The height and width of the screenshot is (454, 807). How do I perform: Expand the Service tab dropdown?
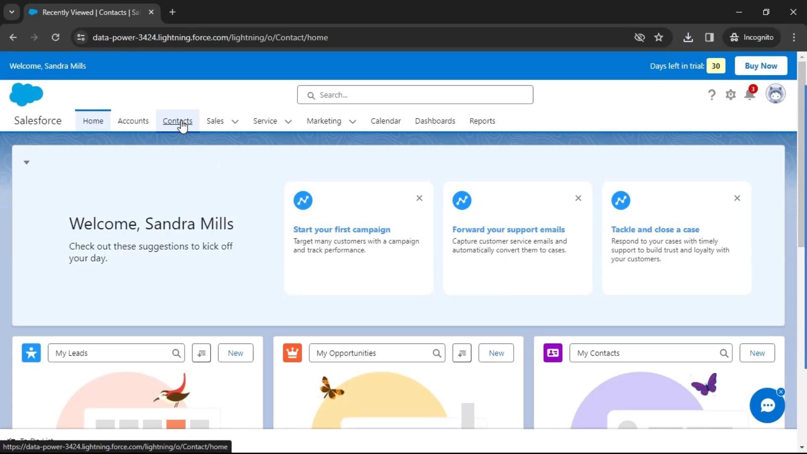[288, 121]
